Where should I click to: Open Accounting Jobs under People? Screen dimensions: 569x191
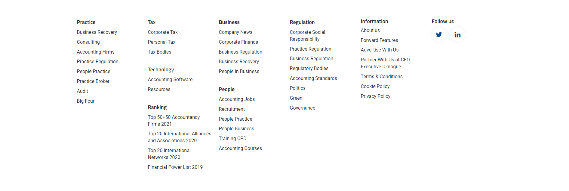click(x=237, y=99)
